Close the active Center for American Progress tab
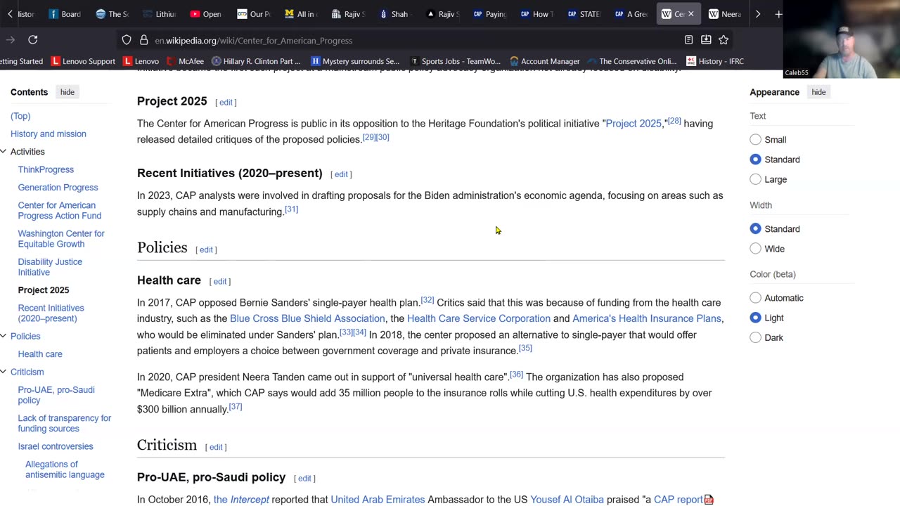The height and width of the screenshot is (506, 900). [x=690, y=14]
